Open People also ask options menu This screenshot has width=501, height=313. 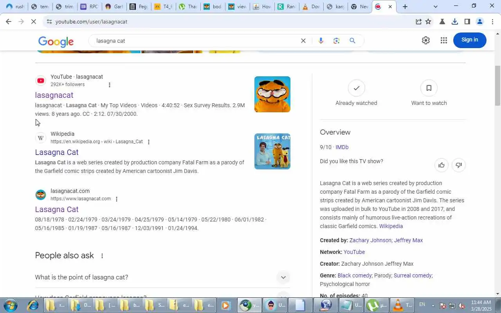[102, 256]
